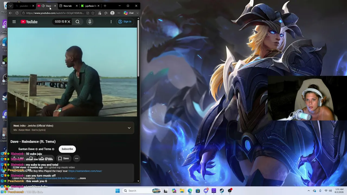Open Microsoft Store from the taskbar

(x=198, y=191)
